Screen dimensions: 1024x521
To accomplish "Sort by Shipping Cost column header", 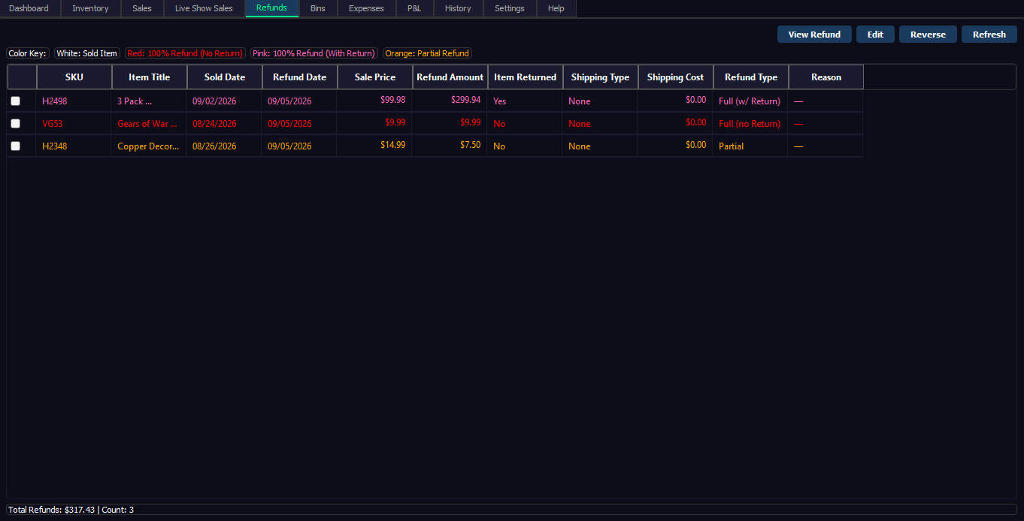I will pyautogui.click(x=676, y=77).
